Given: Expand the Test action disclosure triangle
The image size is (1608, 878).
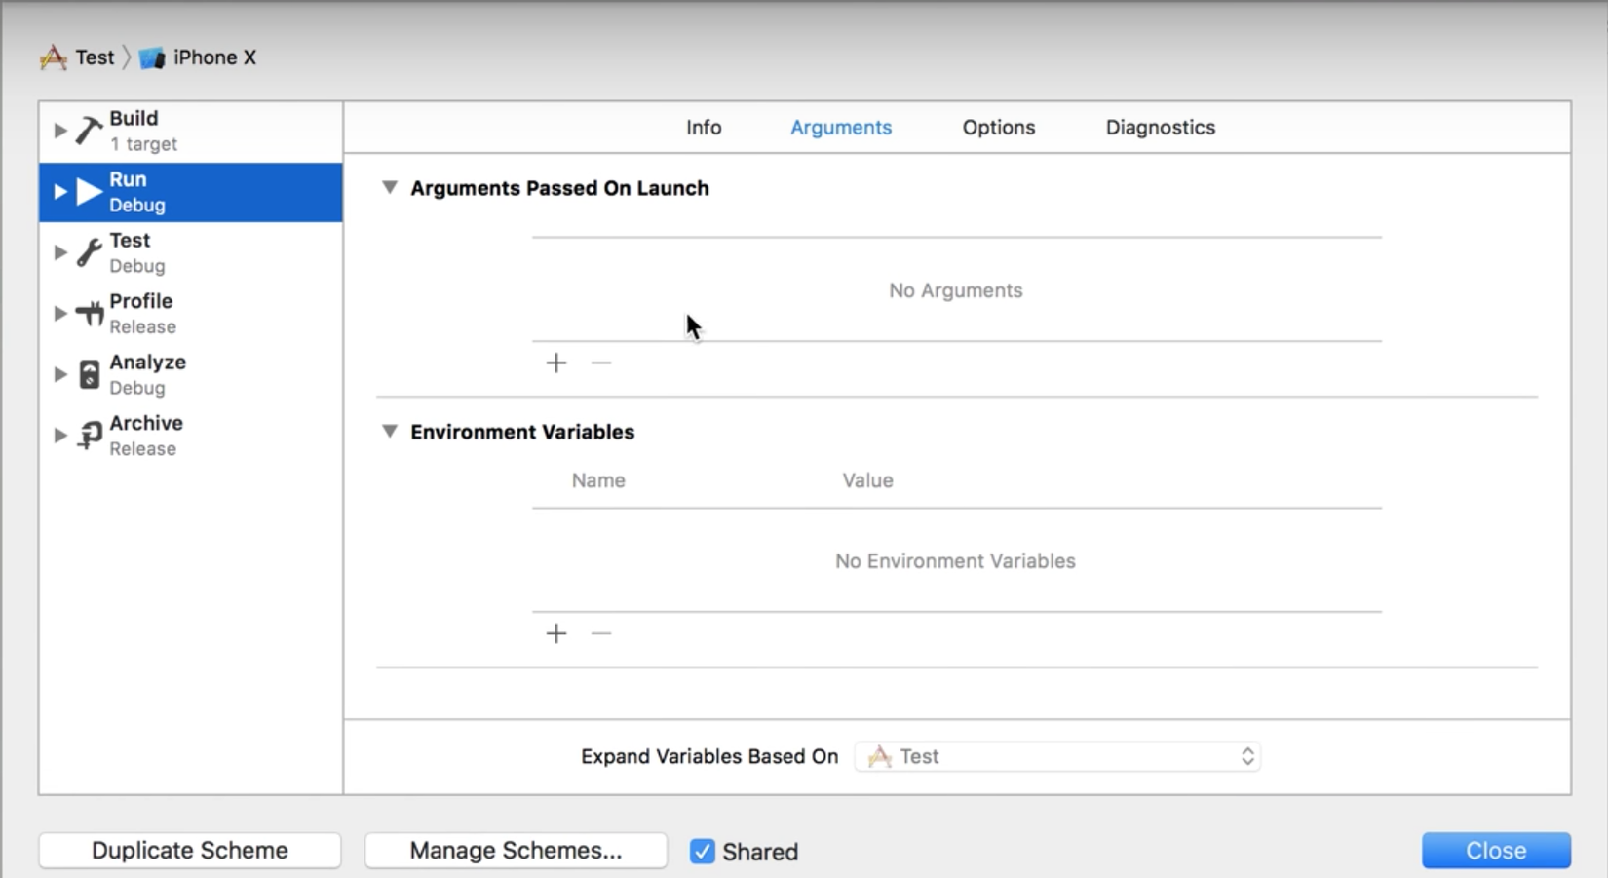Looking at the screenshot, I should click(59, 253).
